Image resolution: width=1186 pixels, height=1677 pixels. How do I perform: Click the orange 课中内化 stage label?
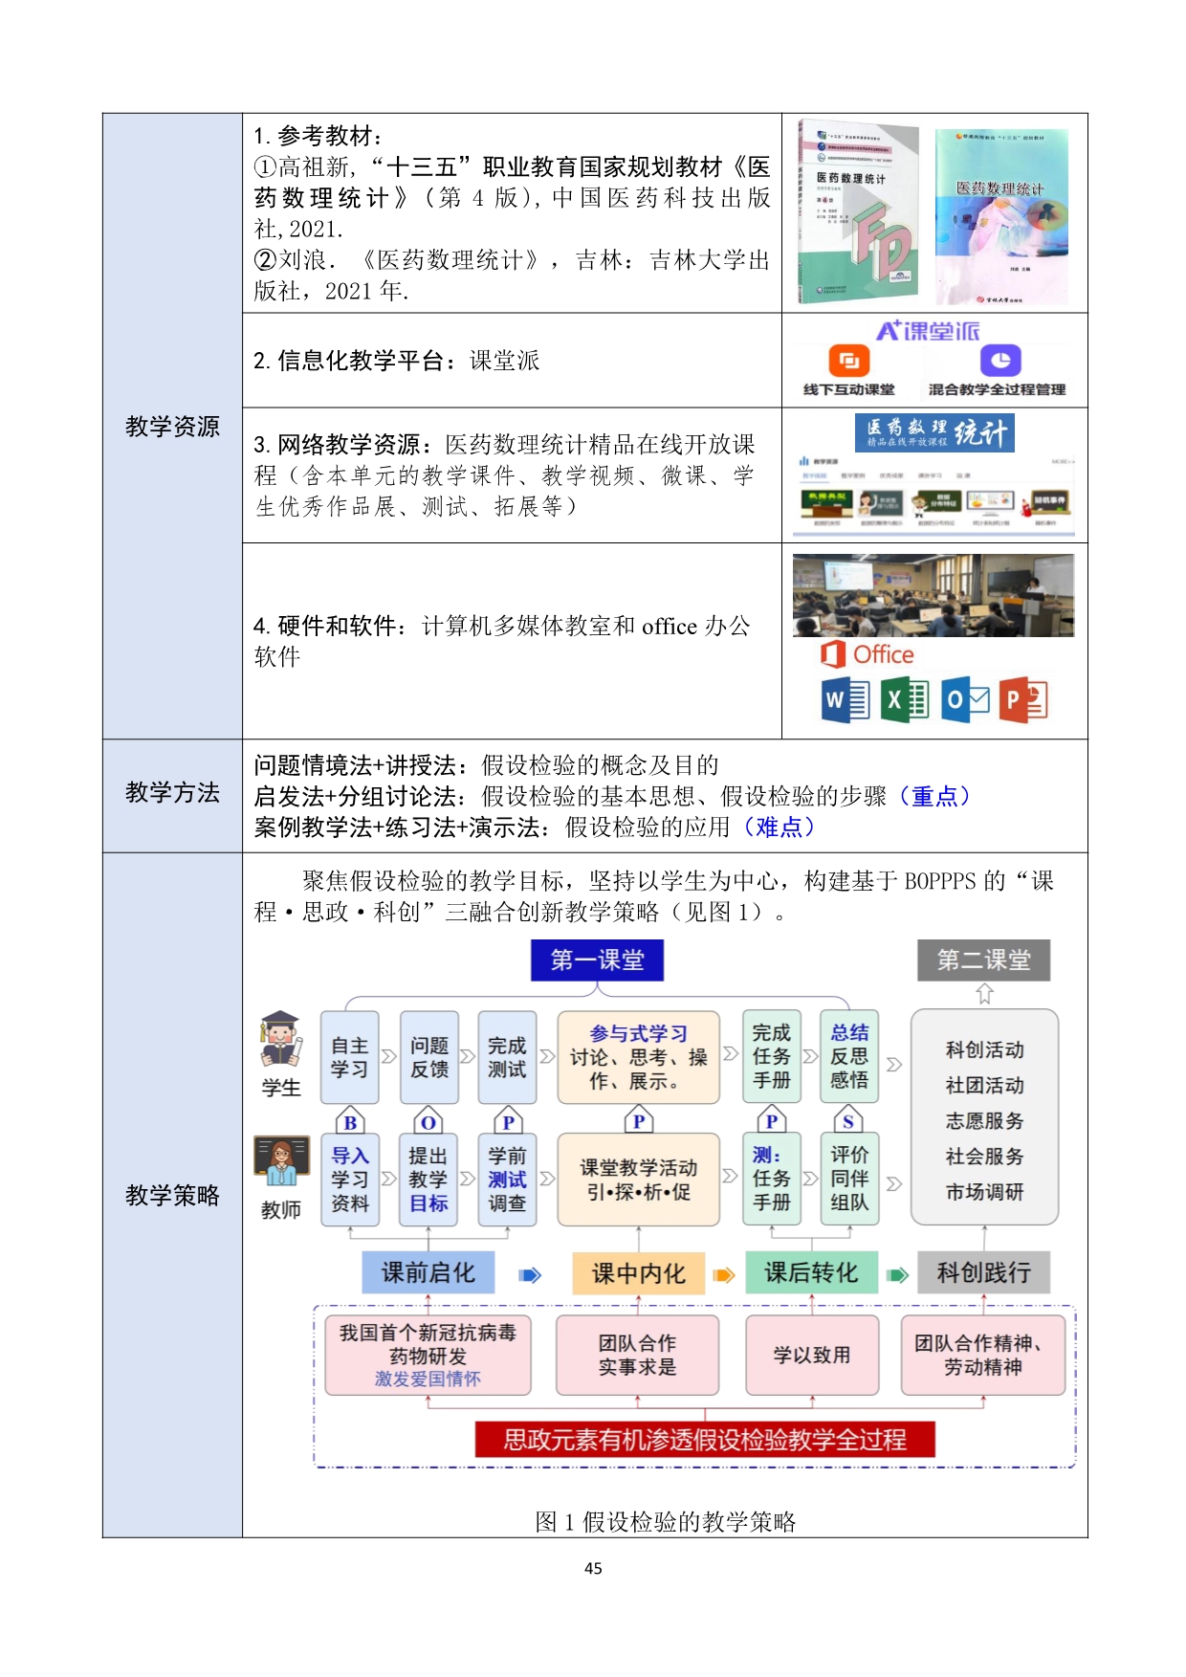[x=638, y=1273]
